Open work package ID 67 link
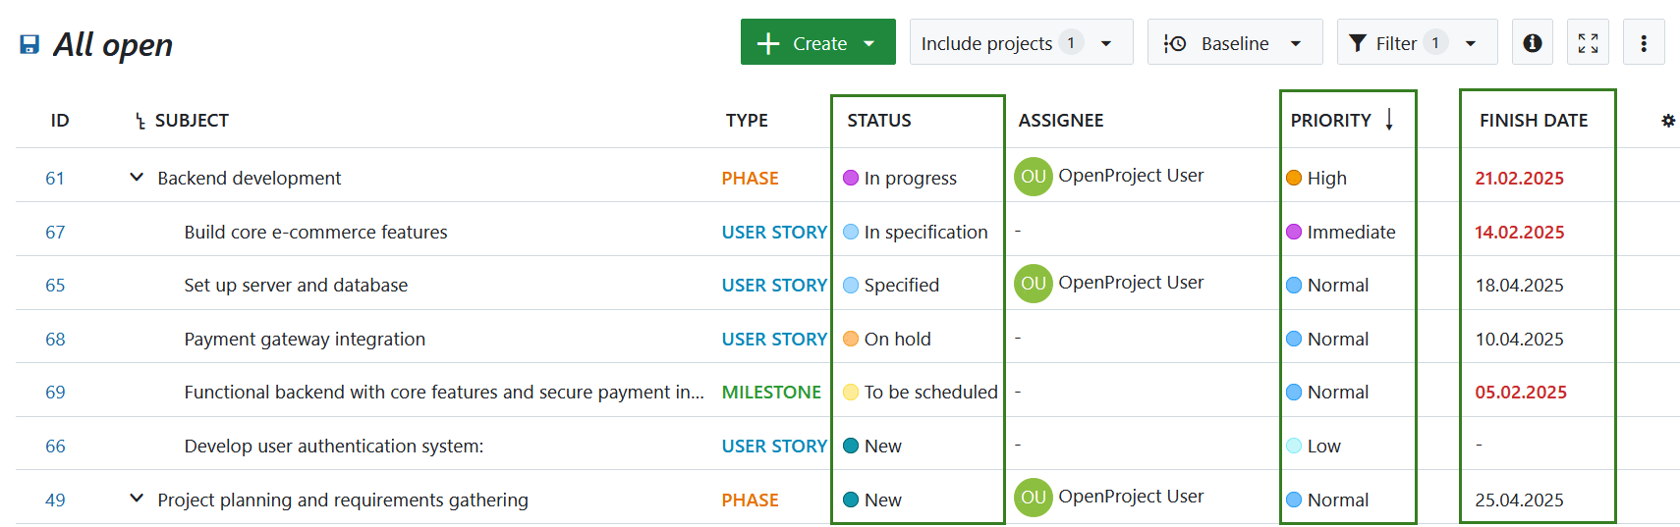The height and width of the screenshot is (527, 1680). pos(55,233)
